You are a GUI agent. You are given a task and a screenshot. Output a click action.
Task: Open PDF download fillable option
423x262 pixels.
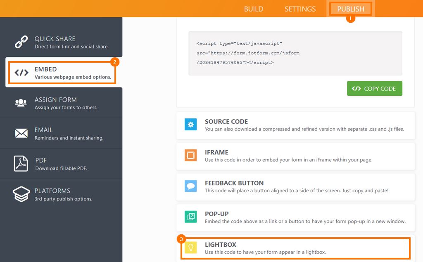coord(61,164)
